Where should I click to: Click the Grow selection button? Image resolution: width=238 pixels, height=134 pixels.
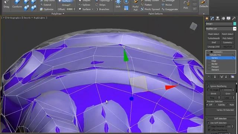pos(228,93)
